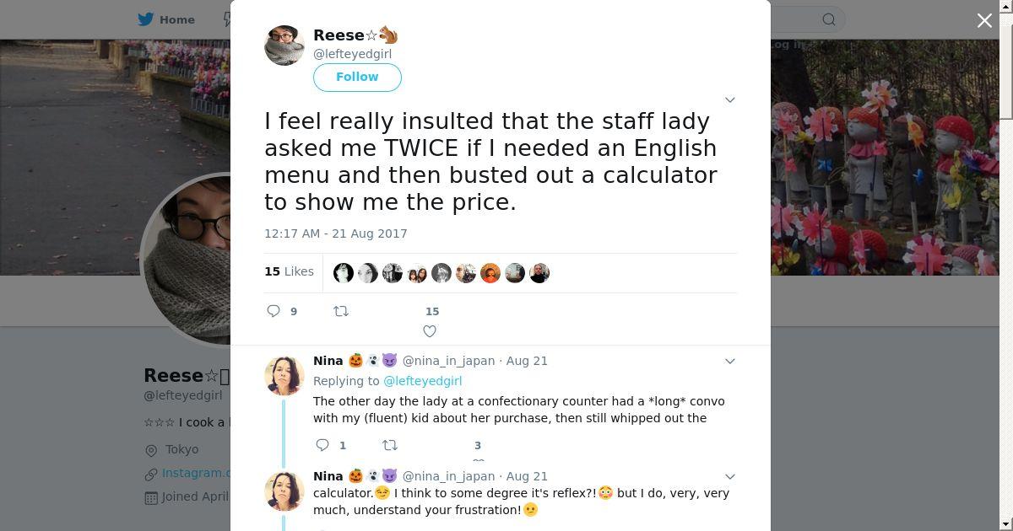Viewport: 1013px width, 531px height.
Task: Open the @lefteyedgirl handle link in replying-to
Action: coord(422,381)
